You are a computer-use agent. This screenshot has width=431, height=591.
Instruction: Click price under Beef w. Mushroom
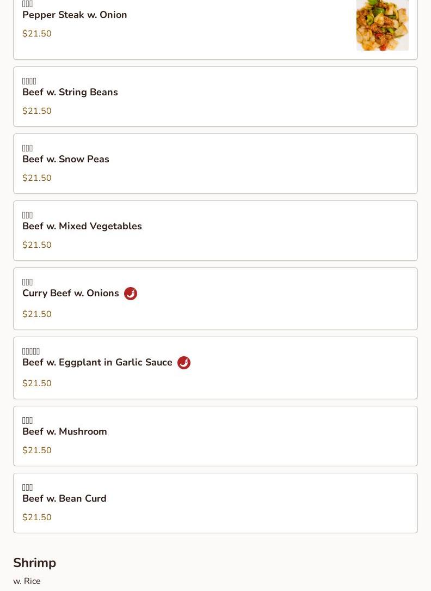coord(37,450)
